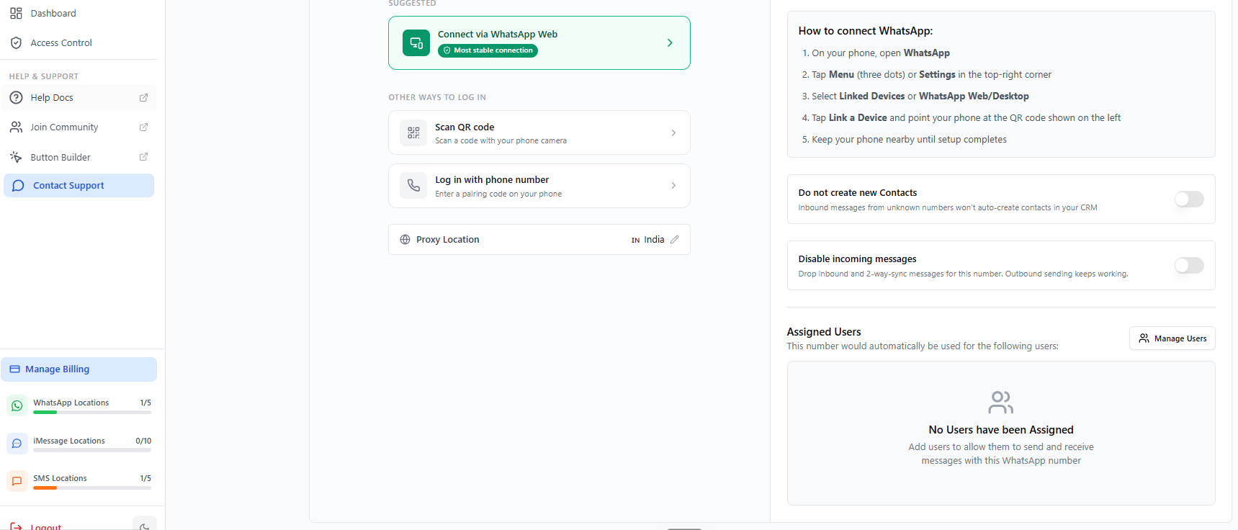The image size is (1238, 530).
Task: Click the phone handset icon
Action: 413,186
